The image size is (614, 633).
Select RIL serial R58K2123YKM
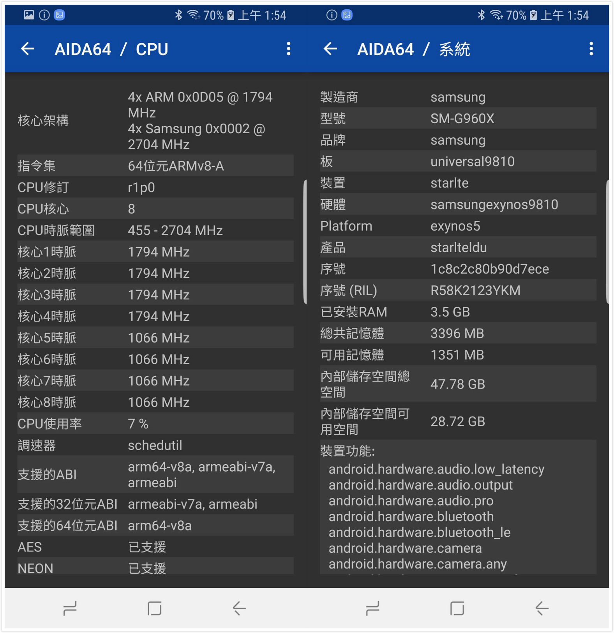475,290
